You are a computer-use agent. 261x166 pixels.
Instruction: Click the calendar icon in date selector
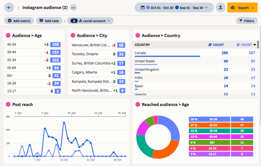coord(143,8)
